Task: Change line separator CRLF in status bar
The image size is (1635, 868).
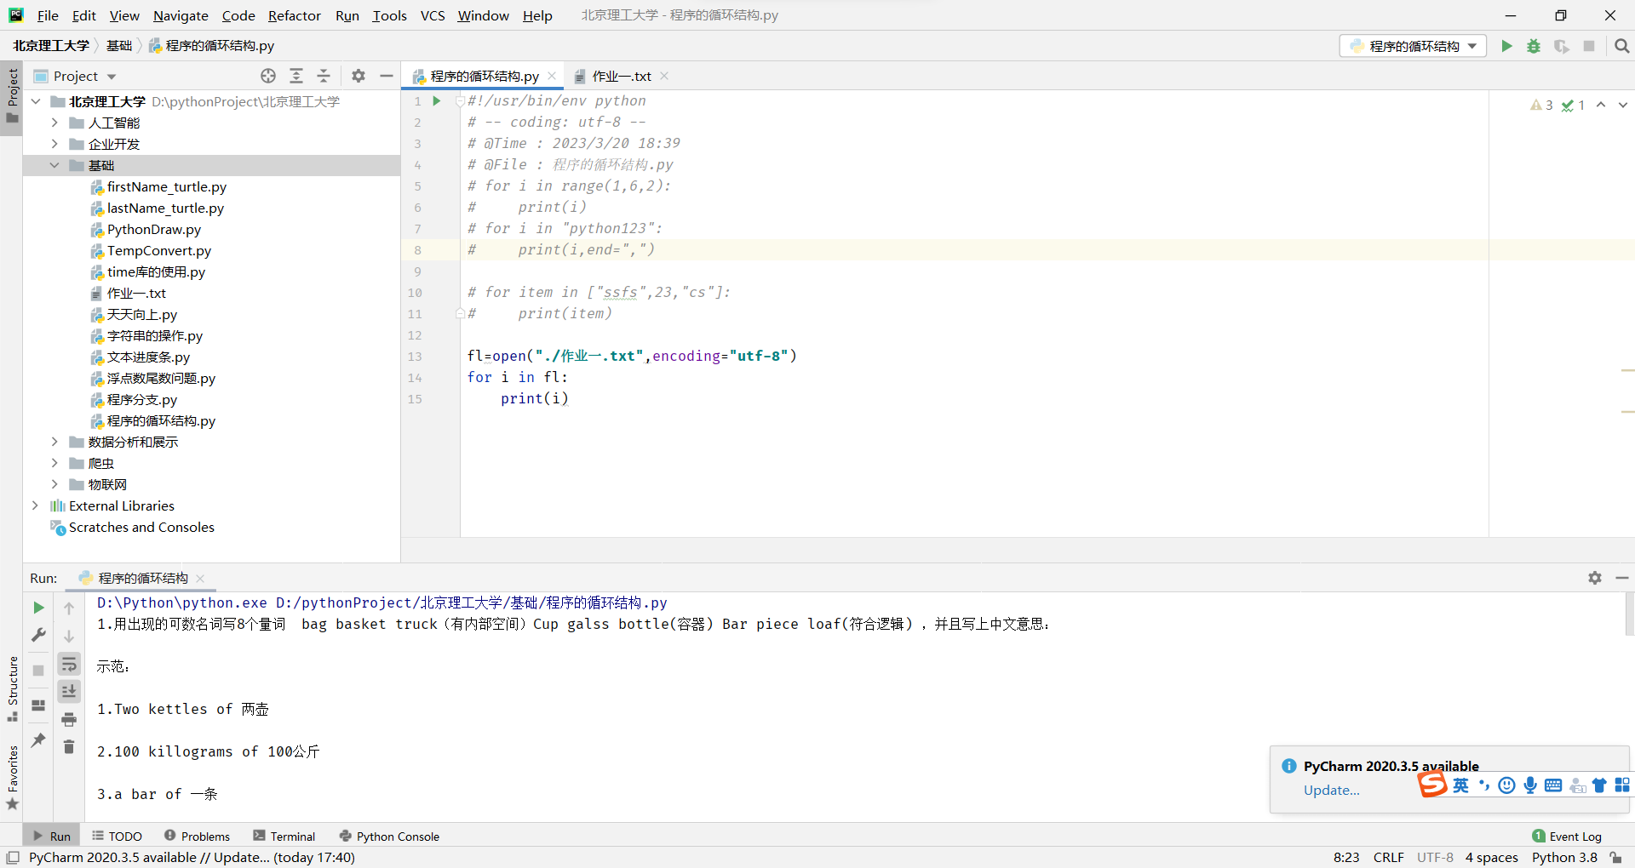Action: point(1388,858)
